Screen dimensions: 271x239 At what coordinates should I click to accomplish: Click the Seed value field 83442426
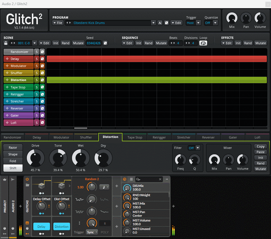[94, 43]
